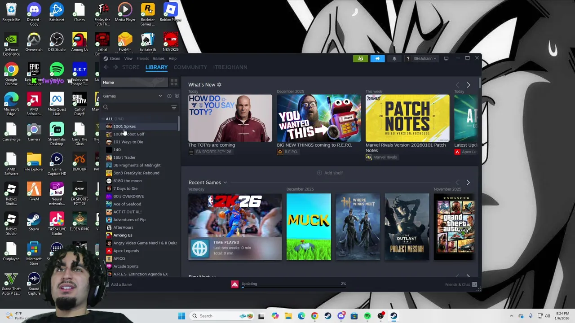Click the recent activity clock filter icon
Viewport: 575px width, 323px height.
[169, 96]
